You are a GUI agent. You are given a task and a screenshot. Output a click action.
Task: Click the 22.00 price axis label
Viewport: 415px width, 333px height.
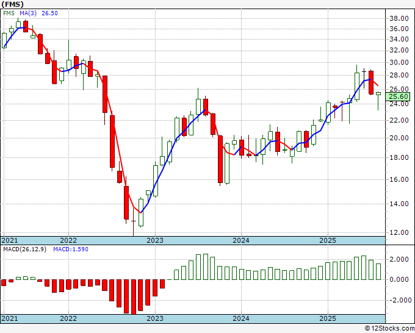(399, 120)
